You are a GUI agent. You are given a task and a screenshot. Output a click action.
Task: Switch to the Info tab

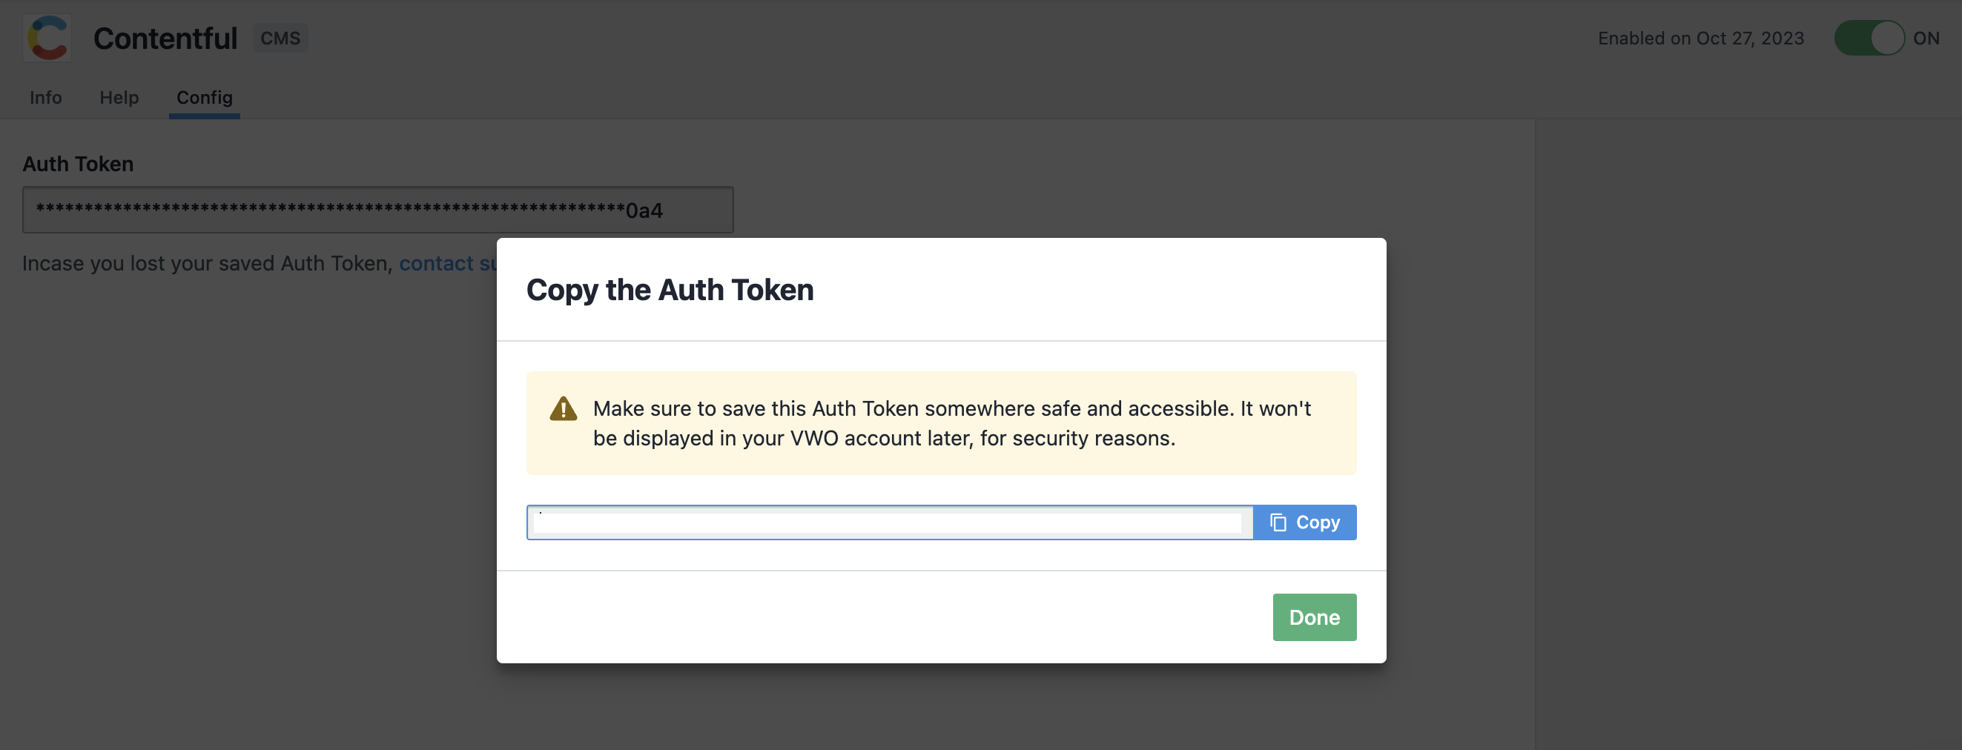pos(46,98)
